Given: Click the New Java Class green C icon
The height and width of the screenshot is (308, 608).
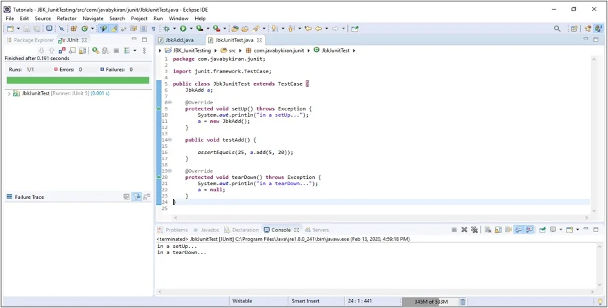Looking at the screenshot, I should pyautogui.click(x=84, y=28).
